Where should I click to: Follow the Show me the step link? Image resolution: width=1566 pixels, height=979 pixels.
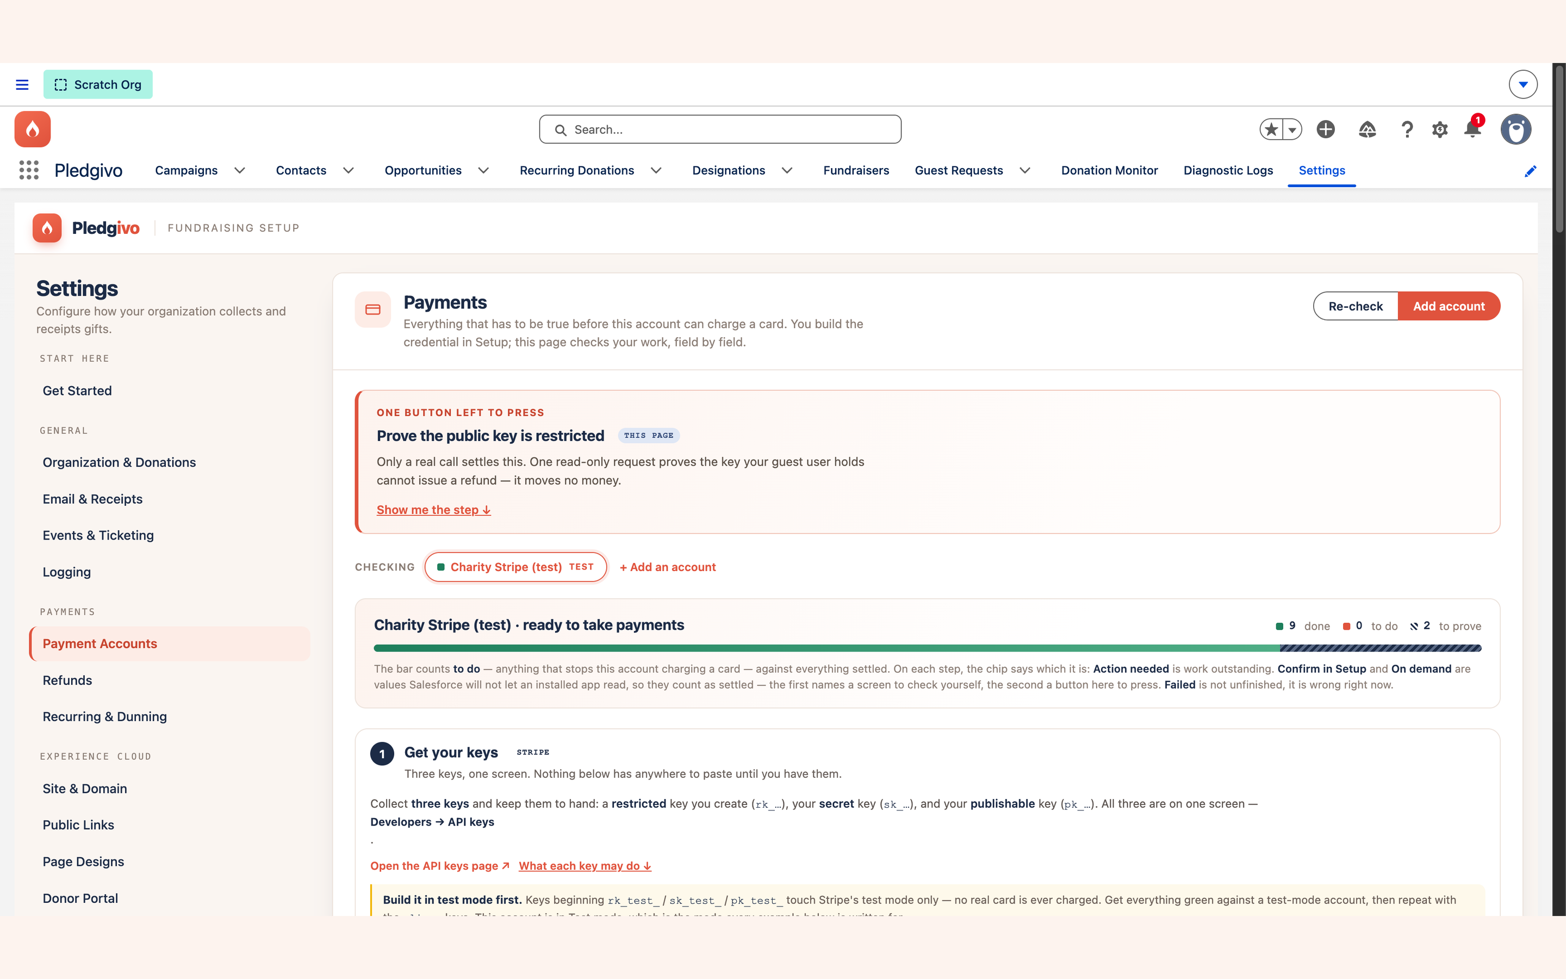[x=433, y=510]
